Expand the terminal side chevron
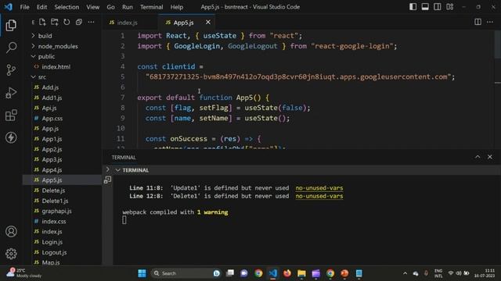Viewport: 501px width, 281px height. (108, 169)
